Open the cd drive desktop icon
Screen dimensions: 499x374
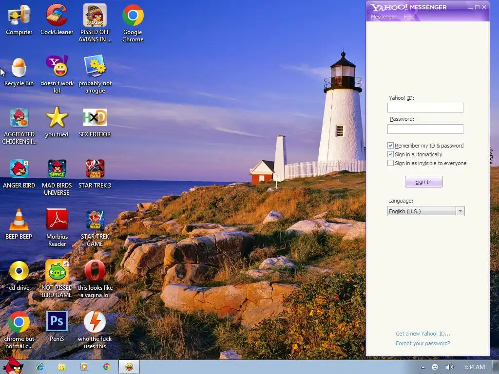tap(19, 276)
